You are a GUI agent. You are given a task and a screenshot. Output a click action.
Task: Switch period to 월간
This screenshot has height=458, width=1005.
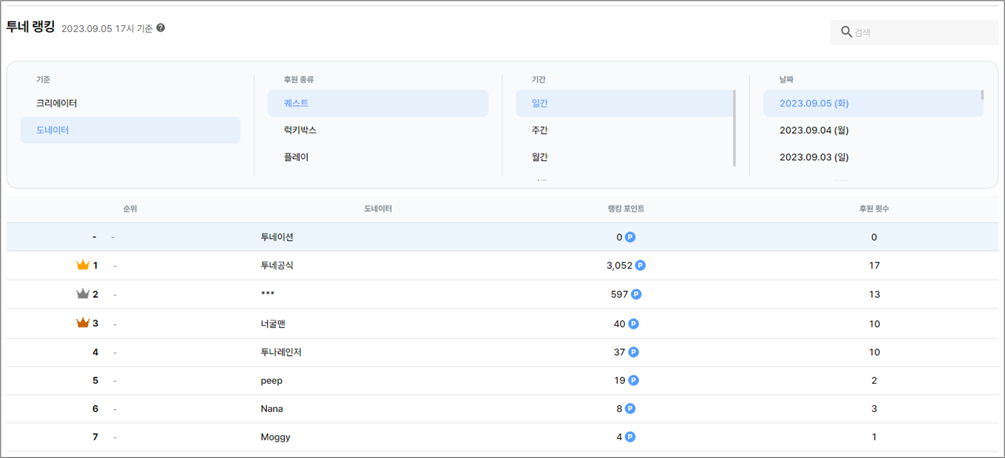click(540, 157)
